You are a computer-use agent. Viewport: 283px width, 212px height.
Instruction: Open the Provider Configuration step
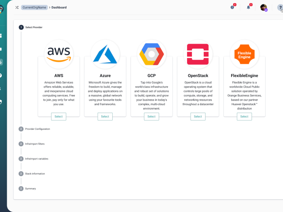tap(34, 129)
